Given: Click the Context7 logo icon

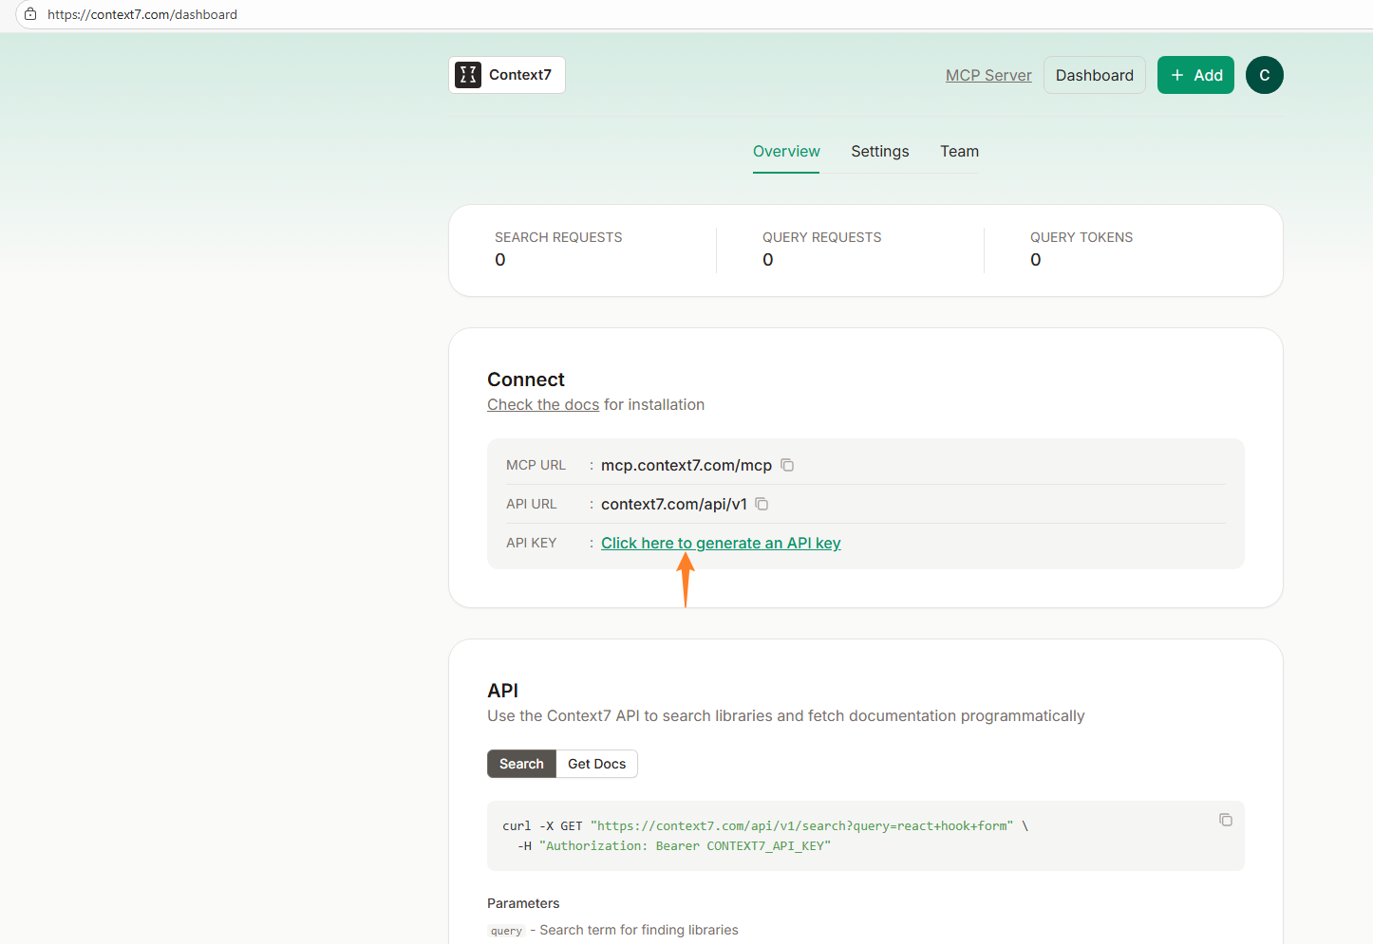Looking at the screenshot, I should (x=468, y=75).
